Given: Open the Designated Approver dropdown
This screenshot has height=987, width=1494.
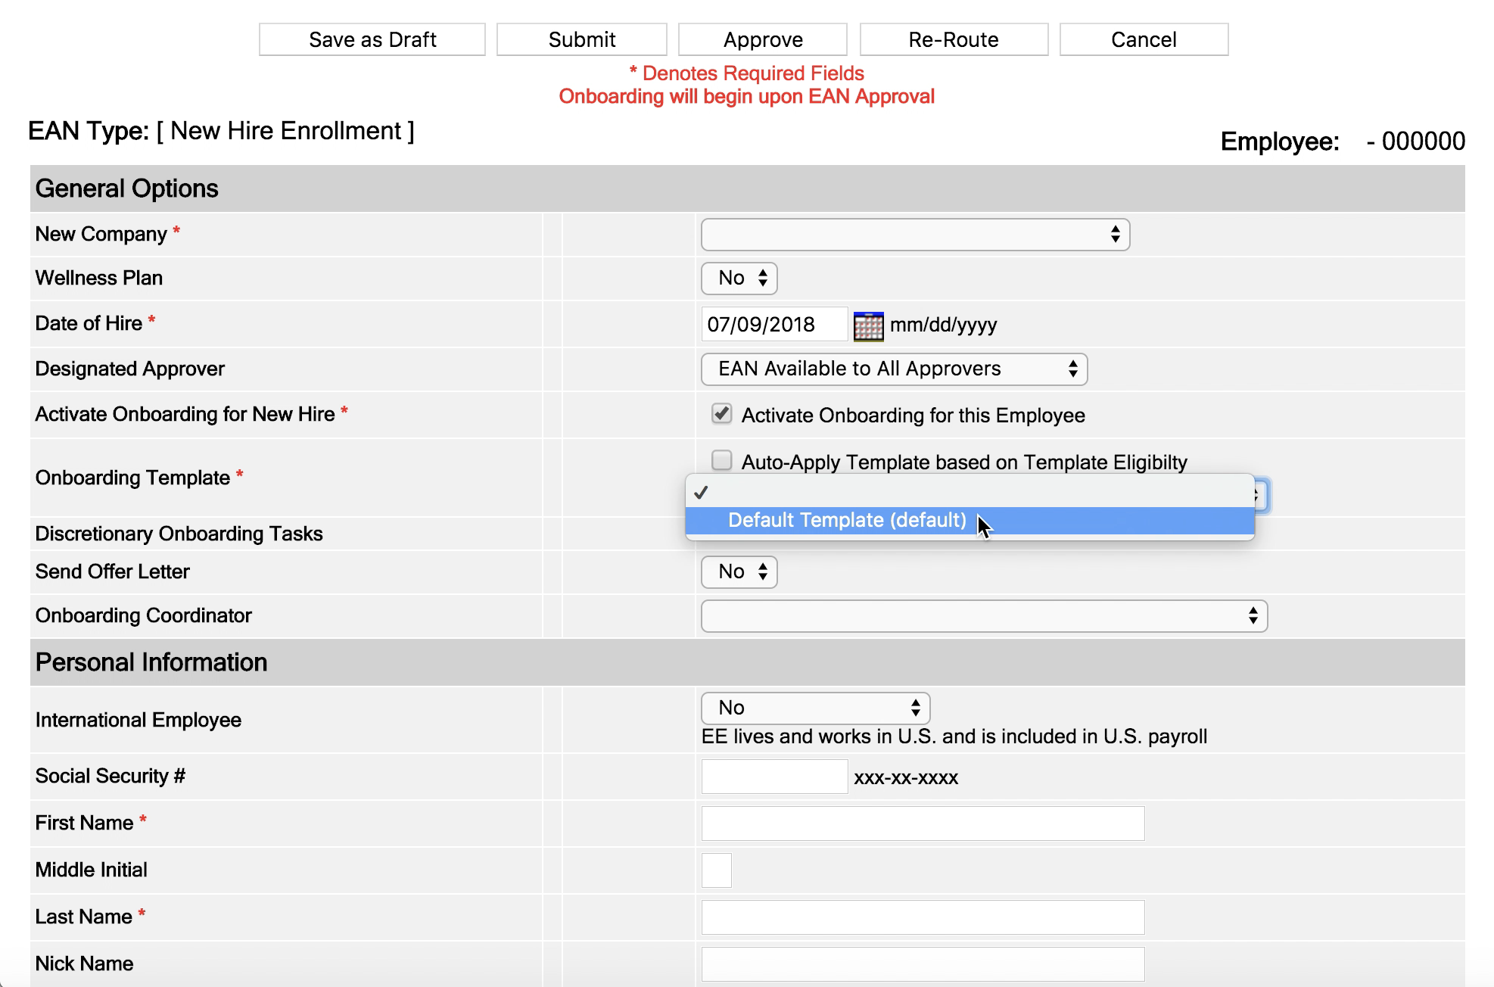Looking at the screenshot, I should (x=894, y=369).
